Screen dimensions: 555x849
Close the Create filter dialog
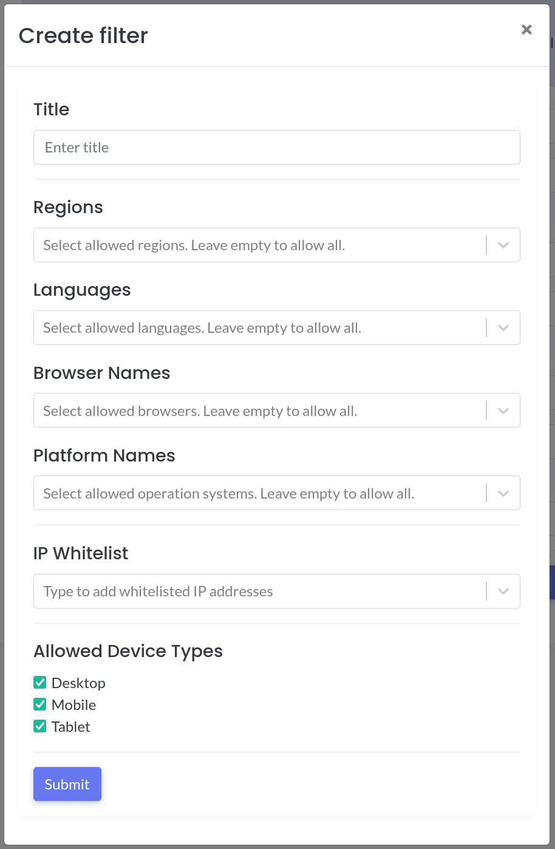point(526,30)
